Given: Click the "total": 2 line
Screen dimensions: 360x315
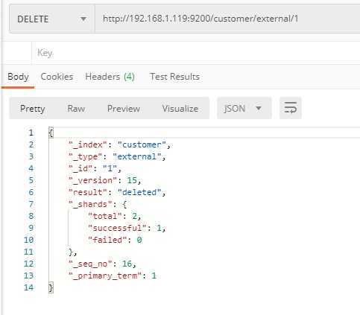Looking at the screenshot, I should [115, 216].
